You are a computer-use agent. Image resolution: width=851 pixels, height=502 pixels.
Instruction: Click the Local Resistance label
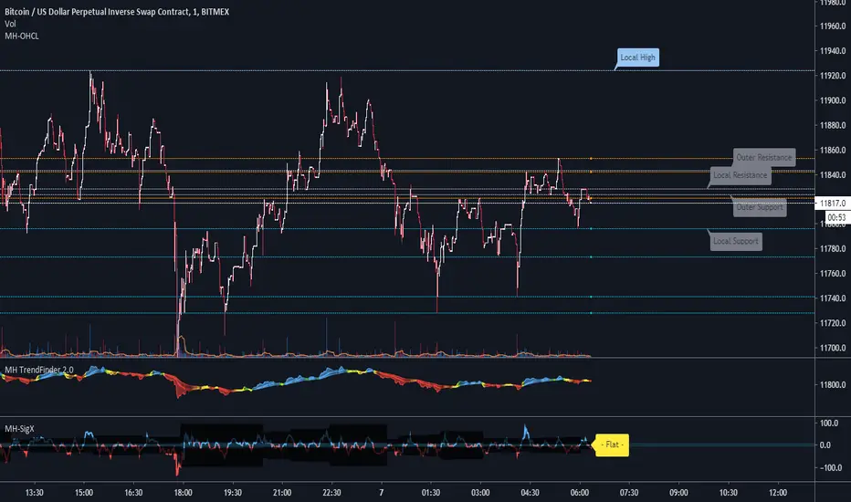[x=741, y=174]
